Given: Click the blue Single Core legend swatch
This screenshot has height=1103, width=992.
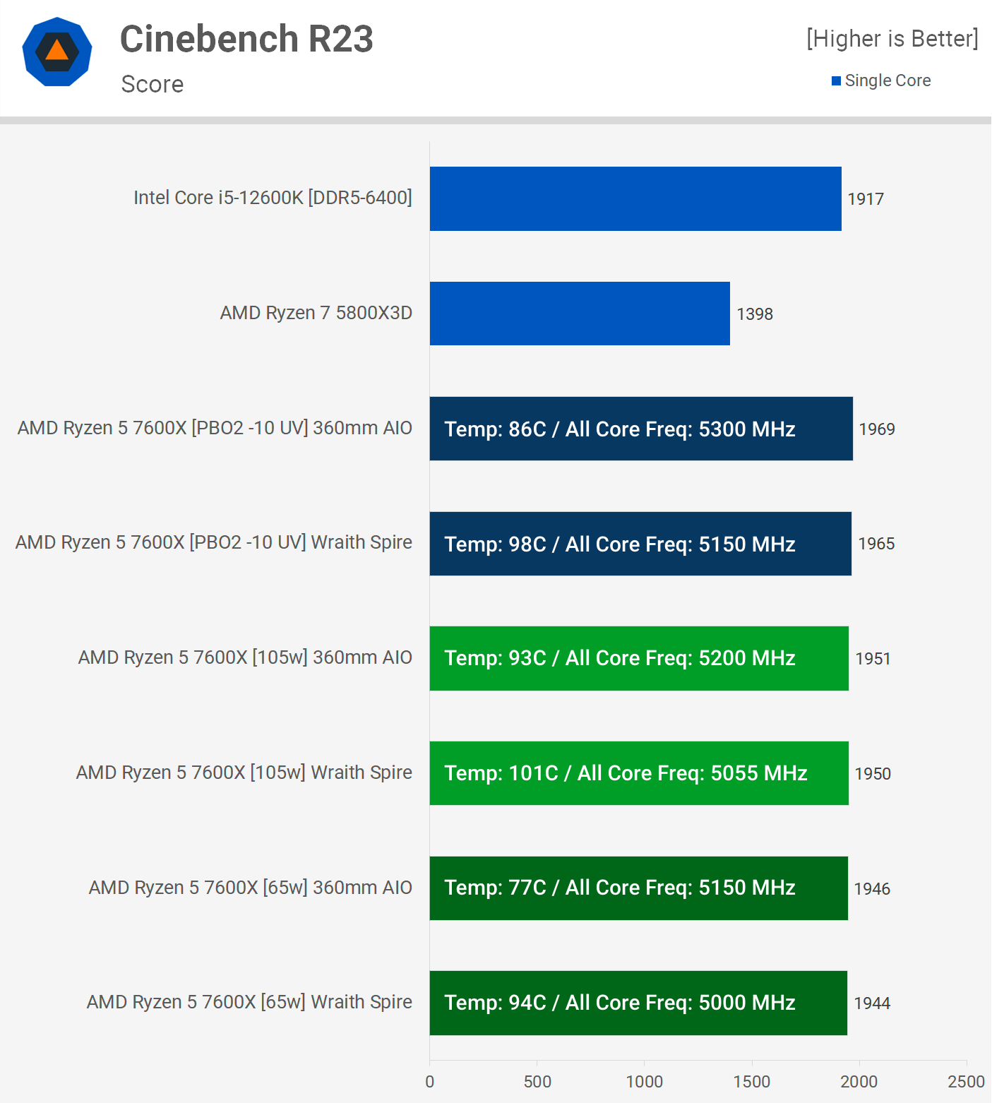Looking at the screenshot, I should pos(836,81).
